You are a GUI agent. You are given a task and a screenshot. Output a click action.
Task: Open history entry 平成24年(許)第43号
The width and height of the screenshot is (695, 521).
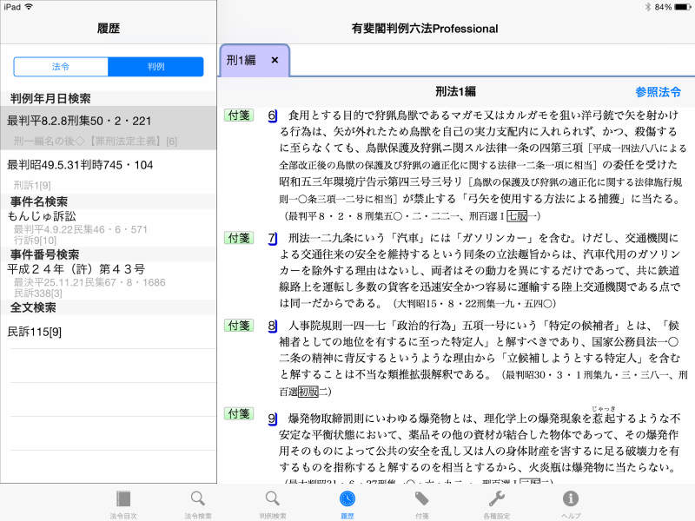(x=76, y=269)
